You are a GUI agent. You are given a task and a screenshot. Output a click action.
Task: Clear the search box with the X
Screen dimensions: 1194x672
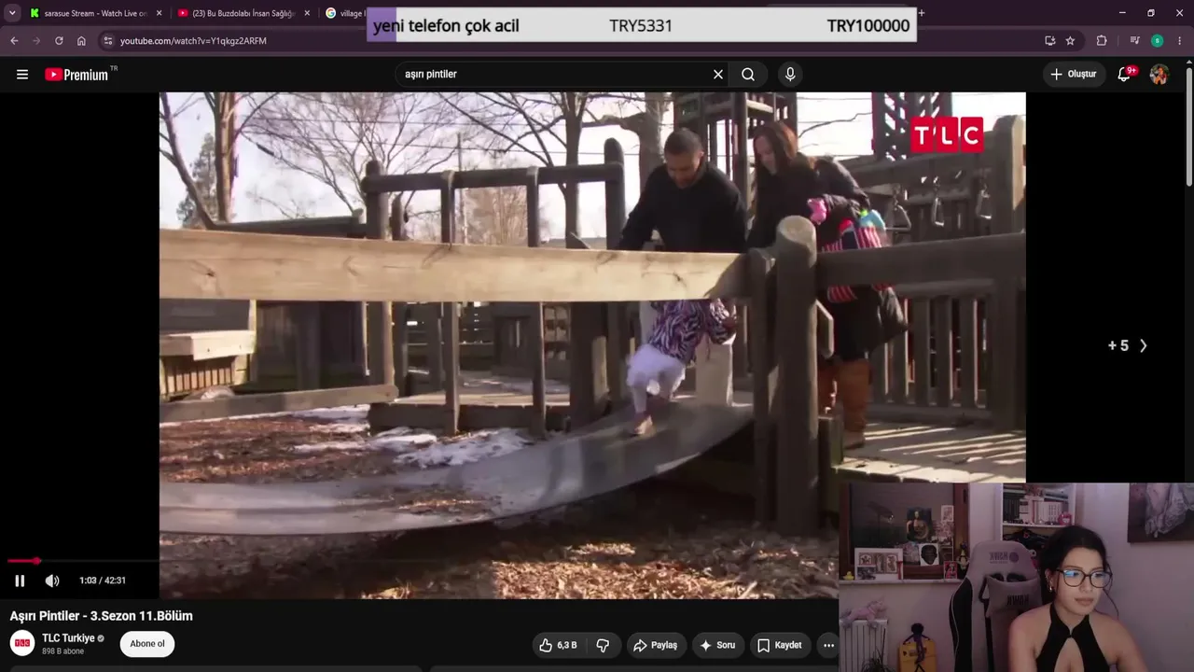(x=718, y=75)
